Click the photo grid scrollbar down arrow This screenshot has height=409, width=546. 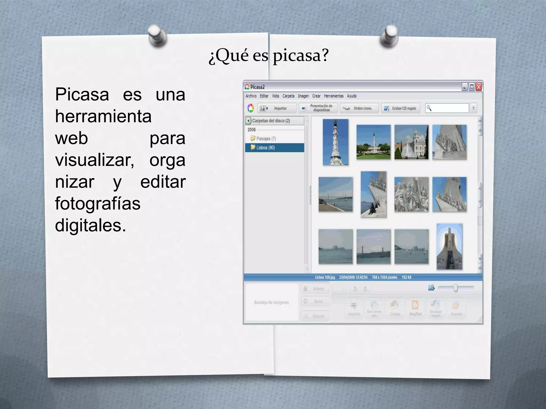pyautogui.click(x=480, y=259)
